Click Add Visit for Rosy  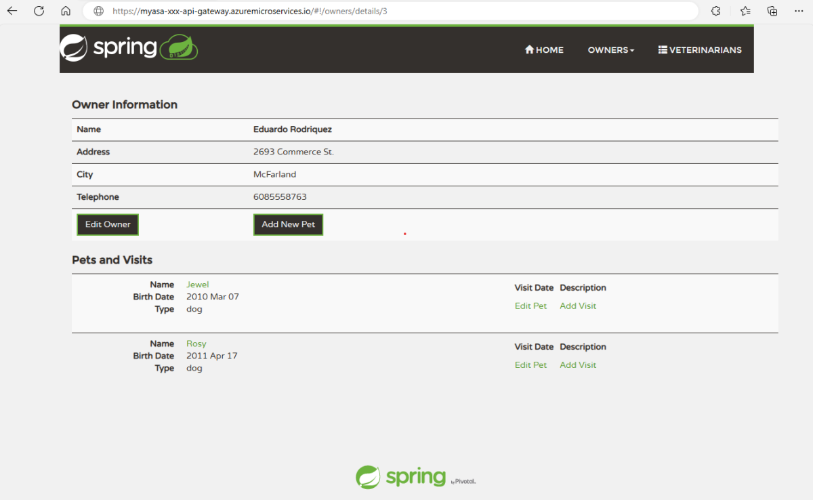(x=578, y=364)
